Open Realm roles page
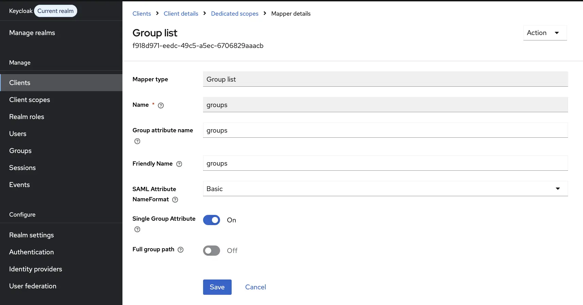583x305 pixels. click(61, 117)
